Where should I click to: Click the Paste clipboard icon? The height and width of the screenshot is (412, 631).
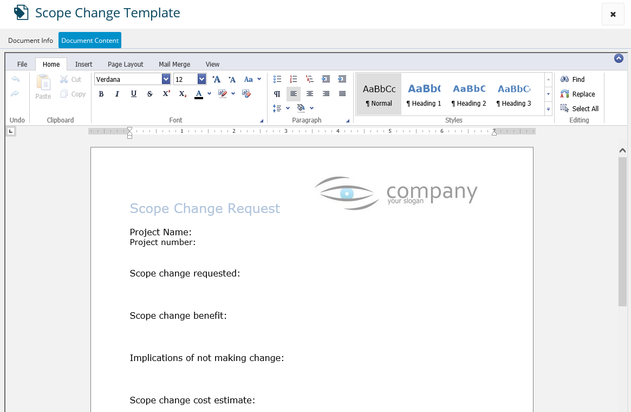(x=43, y=87)
